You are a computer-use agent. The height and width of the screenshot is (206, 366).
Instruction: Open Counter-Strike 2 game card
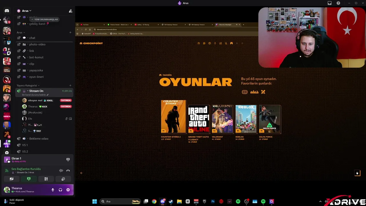[x=173, y=116]
